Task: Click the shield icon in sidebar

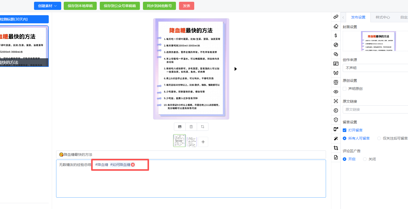Action: point(336,120)
